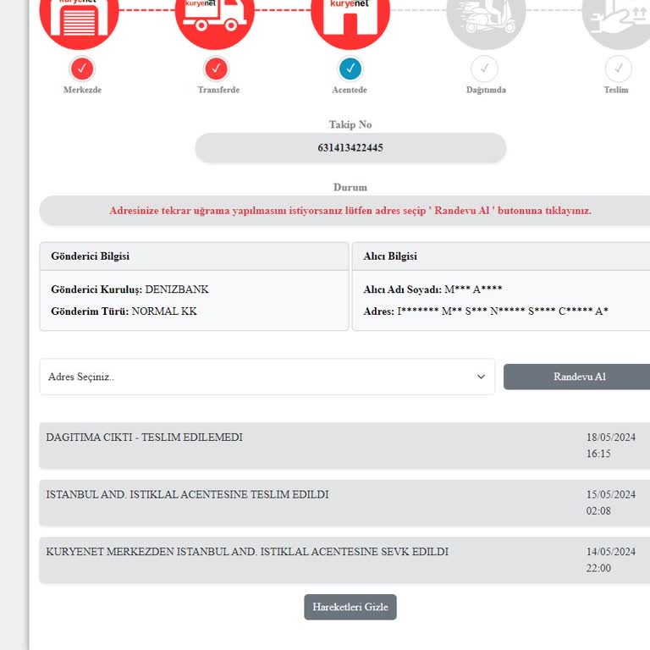650x650 pixels.
Task: Select the Dağıtımda label
Action: [486, 90]
